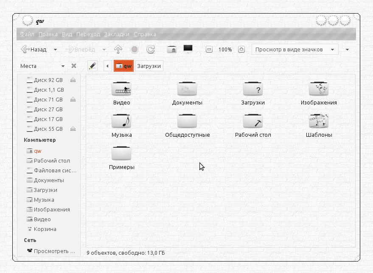This screenshot has width=373, height=273.
Task: Select the Загрузки folder with question mark
Action: 253,89
